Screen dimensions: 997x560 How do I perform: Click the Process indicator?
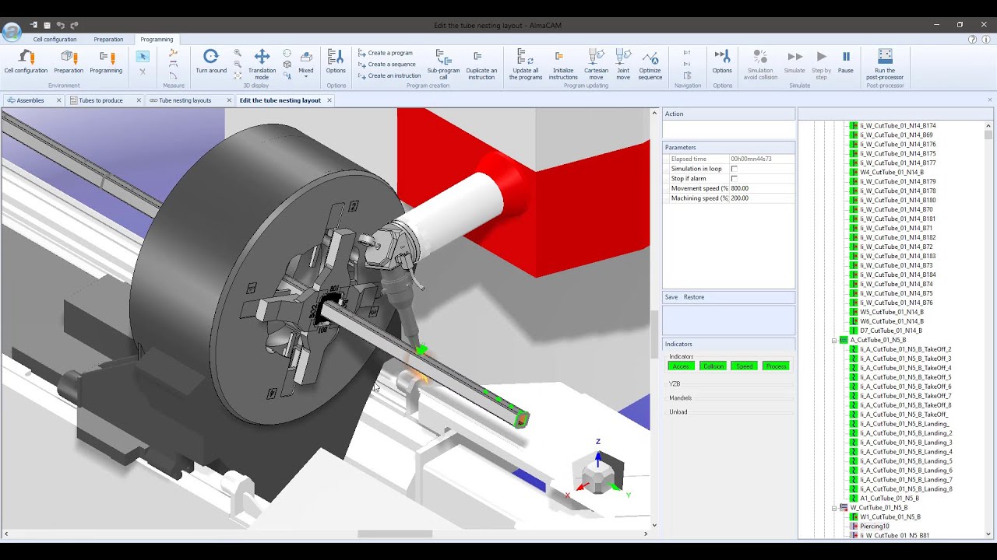click(776, 366)
